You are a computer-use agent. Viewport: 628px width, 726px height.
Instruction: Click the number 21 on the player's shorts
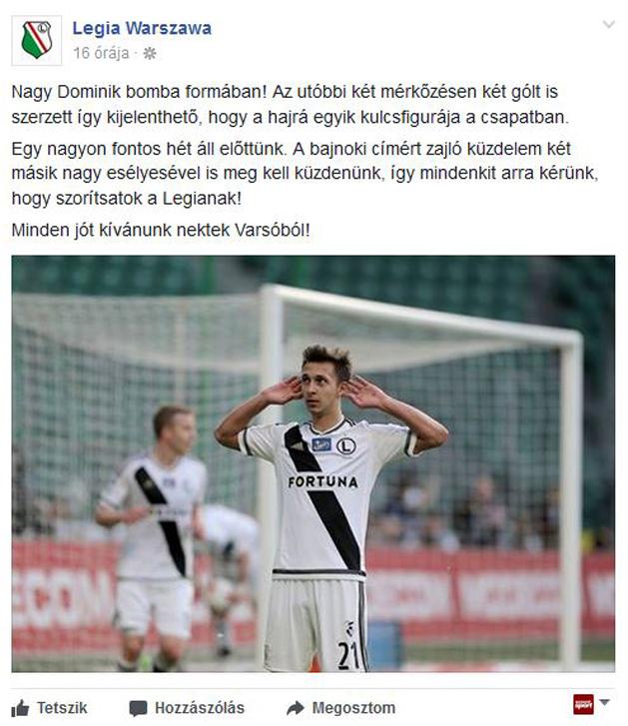point(348,655)
